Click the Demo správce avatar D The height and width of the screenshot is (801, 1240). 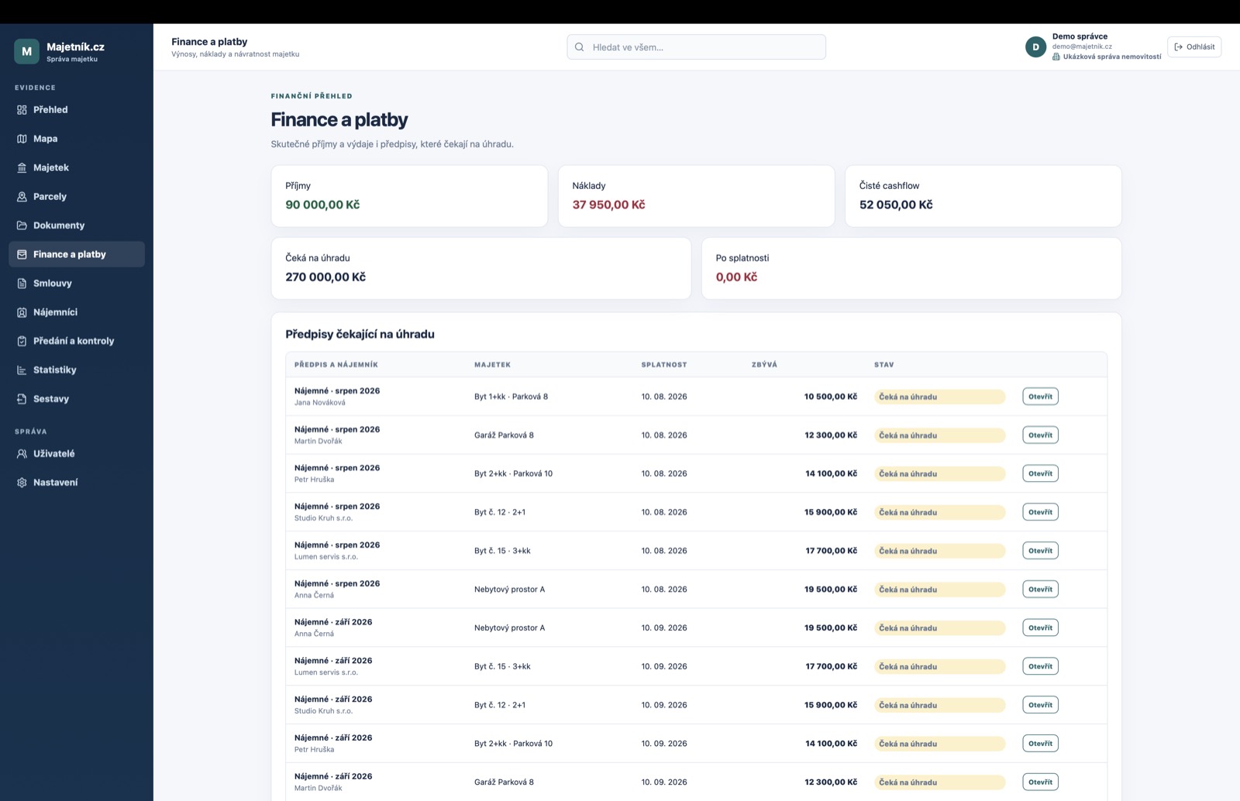coord(1035,47)
